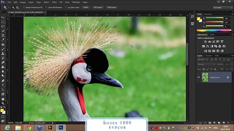Image resolution: width=234 pixels, height=131 pixels.
Task: Select the Clone Stamp tool
Action: [3, 53]
